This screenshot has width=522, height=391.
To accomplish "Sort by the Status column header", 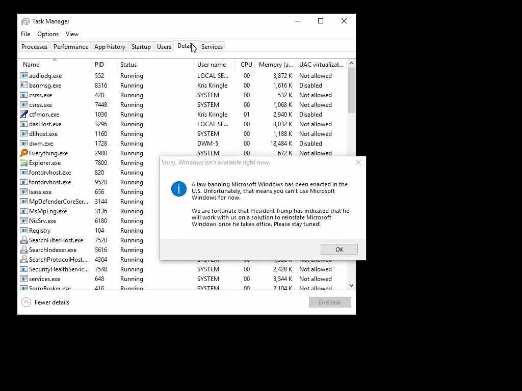I will coord(155,65).
